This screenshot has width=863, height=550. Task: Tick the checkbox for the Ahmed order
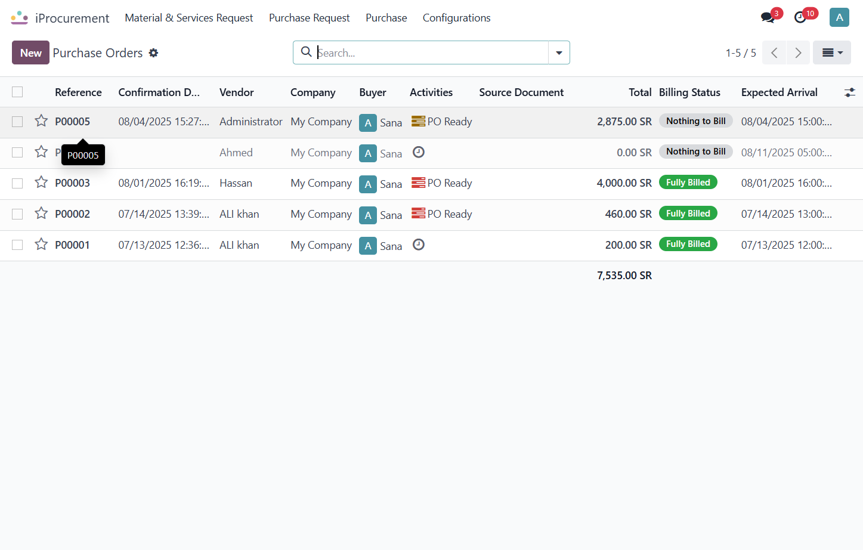click(x=17, y=153)
